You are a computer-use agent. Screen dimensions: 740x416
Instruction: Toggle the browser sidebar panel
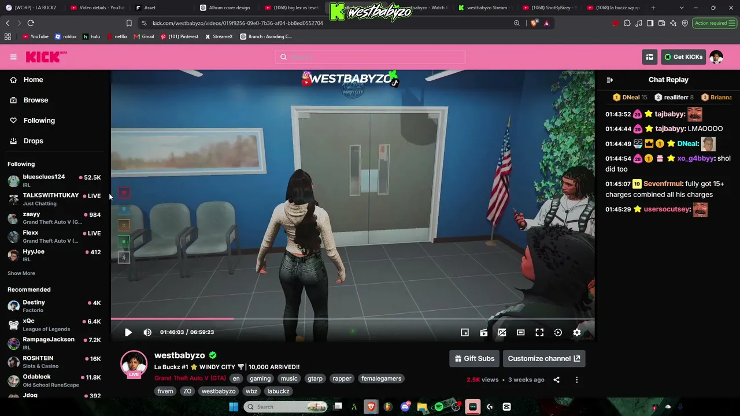tap(650, 23)
